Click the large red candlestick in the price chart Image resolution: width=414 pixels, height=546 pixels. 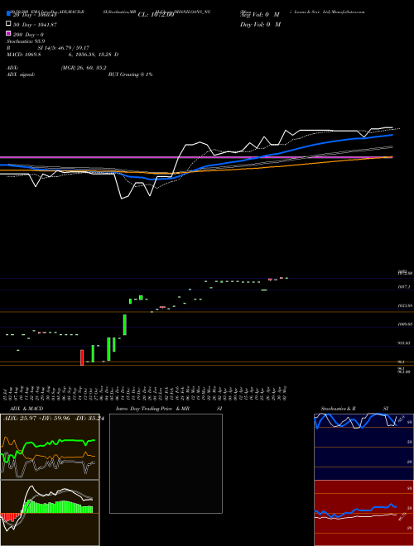coord(82,357)
